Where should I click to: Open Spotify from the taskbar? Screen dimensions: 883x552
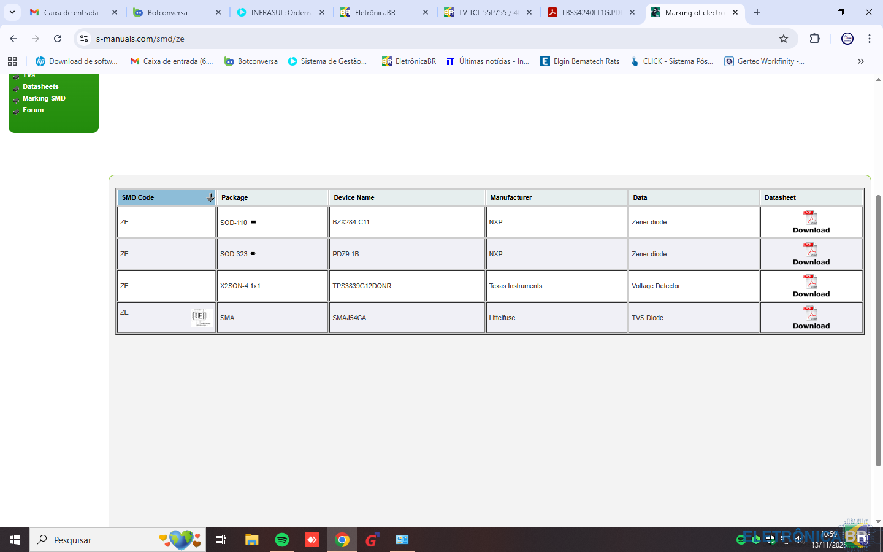tap(282, 540)
